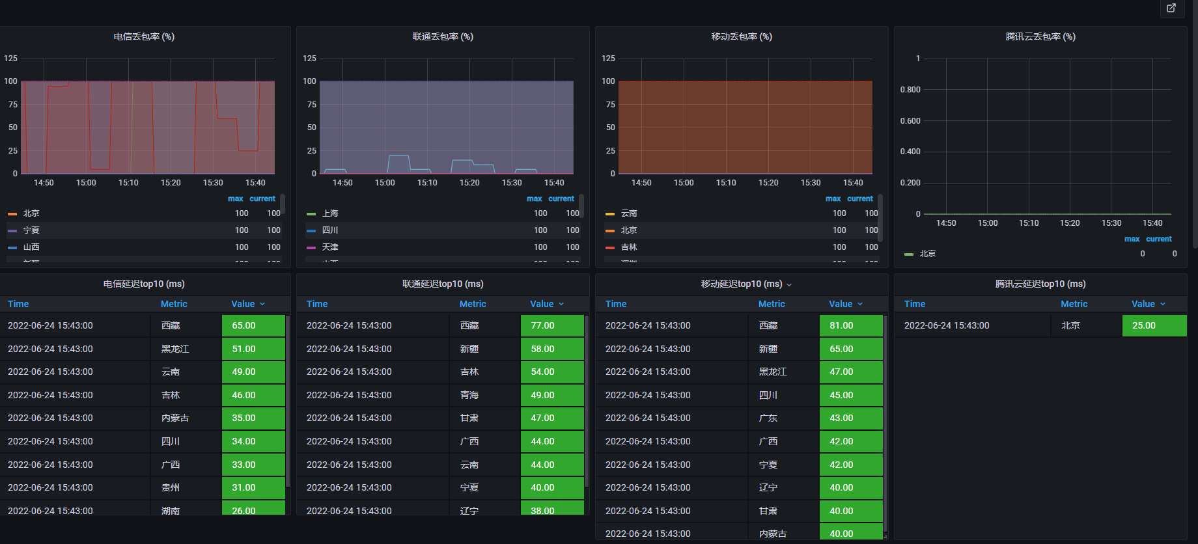1198x544 pixels.
Task: Sort 电信丢包率 legend by current
Action: [262, 199]
